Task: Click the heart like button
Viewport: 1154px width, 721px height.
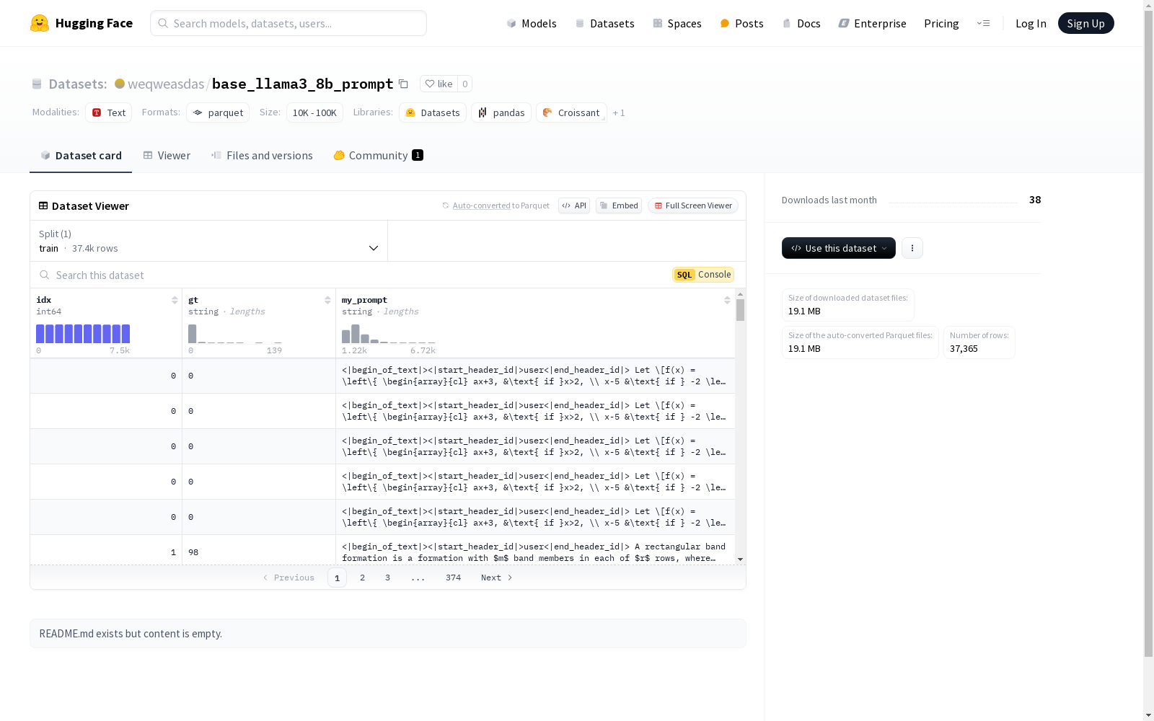Action: click(x=439, y=84)
